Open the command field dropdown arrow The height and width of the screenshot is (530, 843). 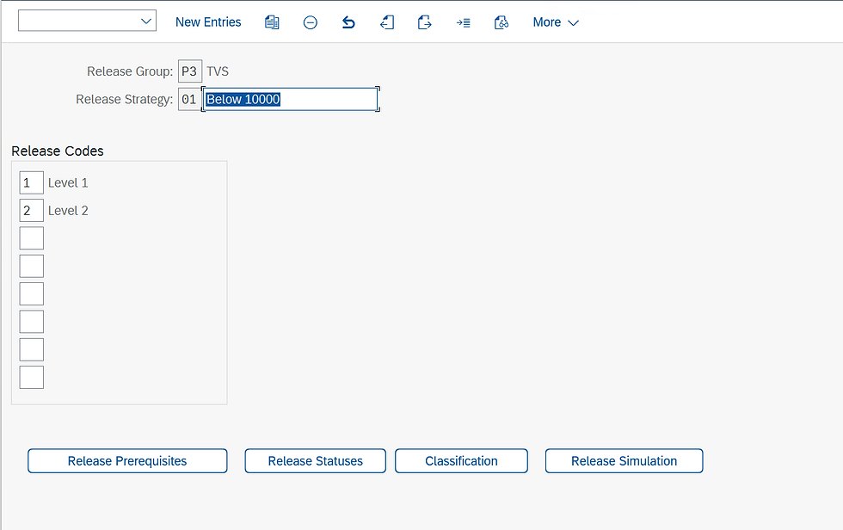tap(145, 22)
